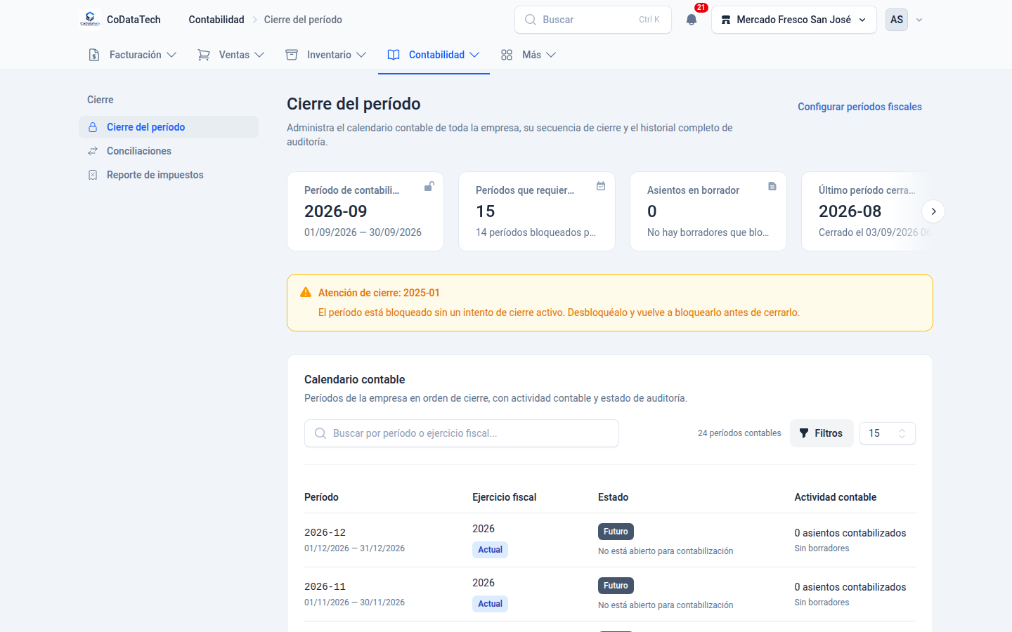Open the notifications bell
The width and height of the screenshot is (1012, 632).
pyautogui.click(x=692, y=20)
